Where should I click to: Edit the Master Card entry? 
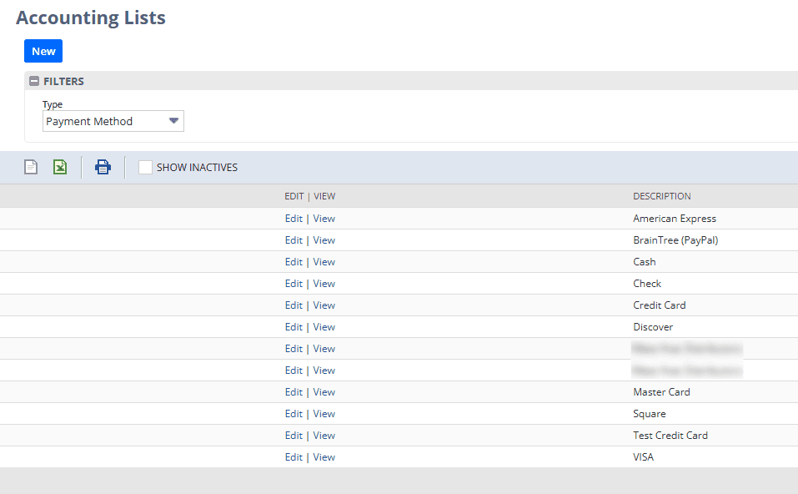(294, 392)
